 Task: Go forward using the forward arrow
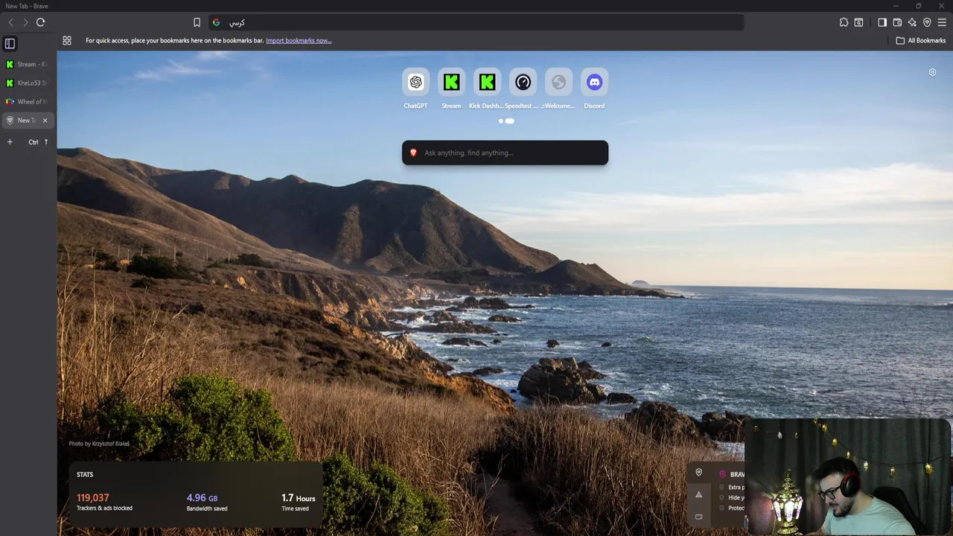[x=25, y=22]
